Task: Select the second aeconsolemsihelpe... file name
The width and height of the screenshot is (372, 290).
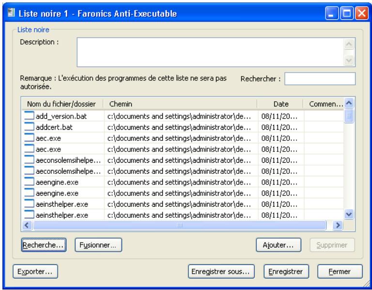Action: (x=68, y=171)
